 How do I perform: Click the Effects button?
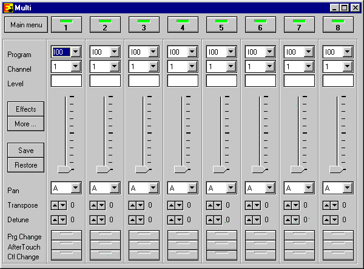pyautogui.click(x=26, y=109)
